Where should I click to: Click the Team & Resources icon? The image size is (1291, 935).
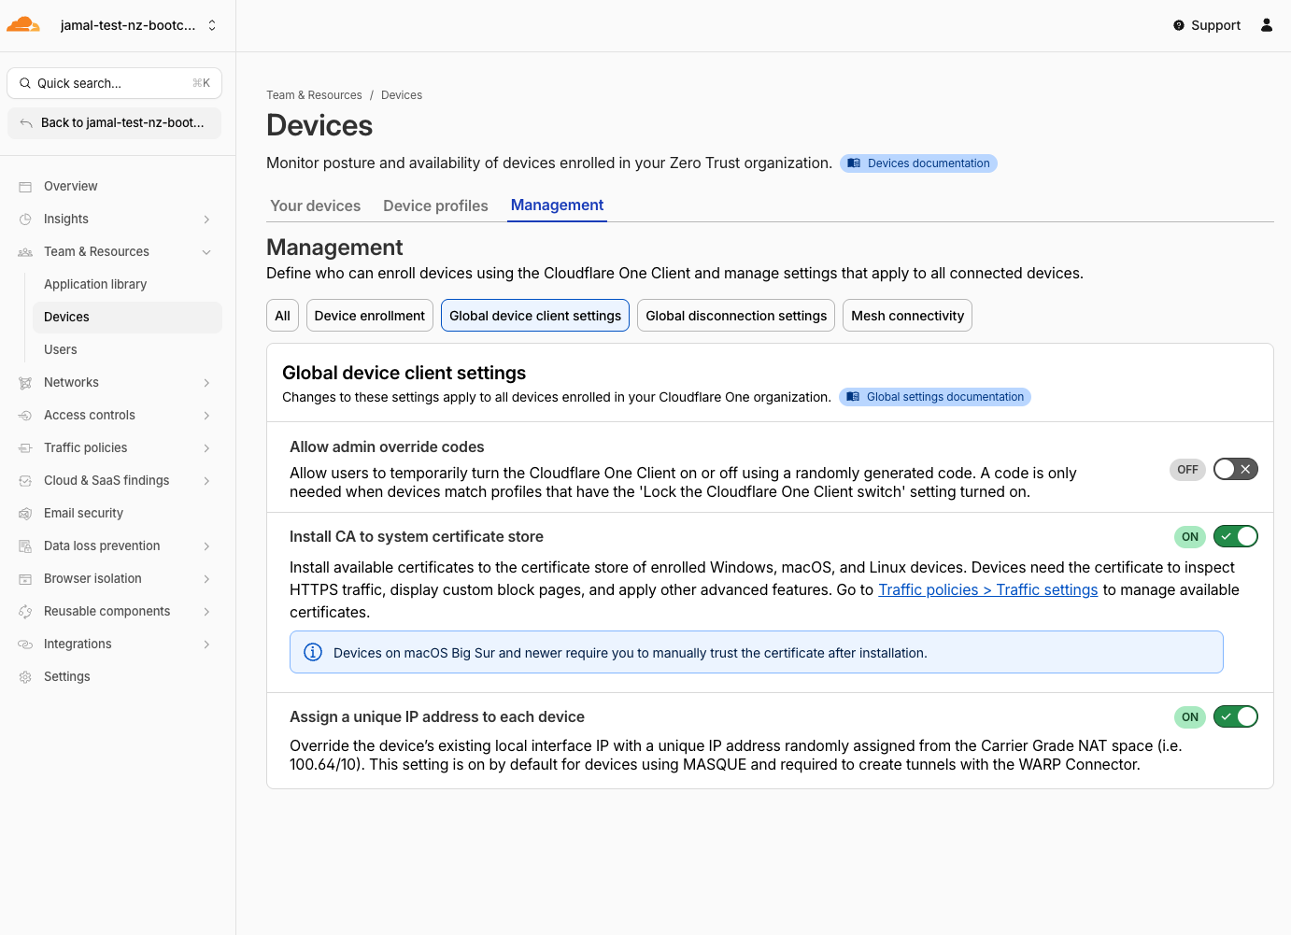point(25,252)
